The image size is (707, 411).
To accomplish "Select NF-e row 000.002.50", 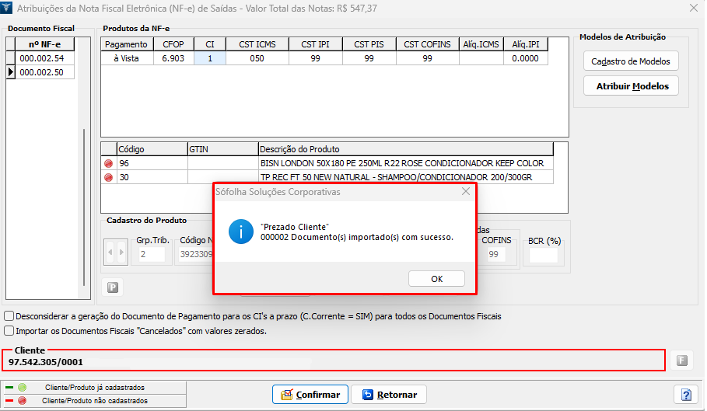I will coord(42,72).
